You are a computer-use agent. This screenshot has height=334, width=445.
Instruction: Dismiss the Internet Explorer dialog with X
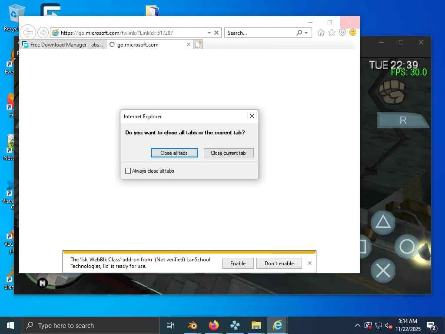click(252, 116)
